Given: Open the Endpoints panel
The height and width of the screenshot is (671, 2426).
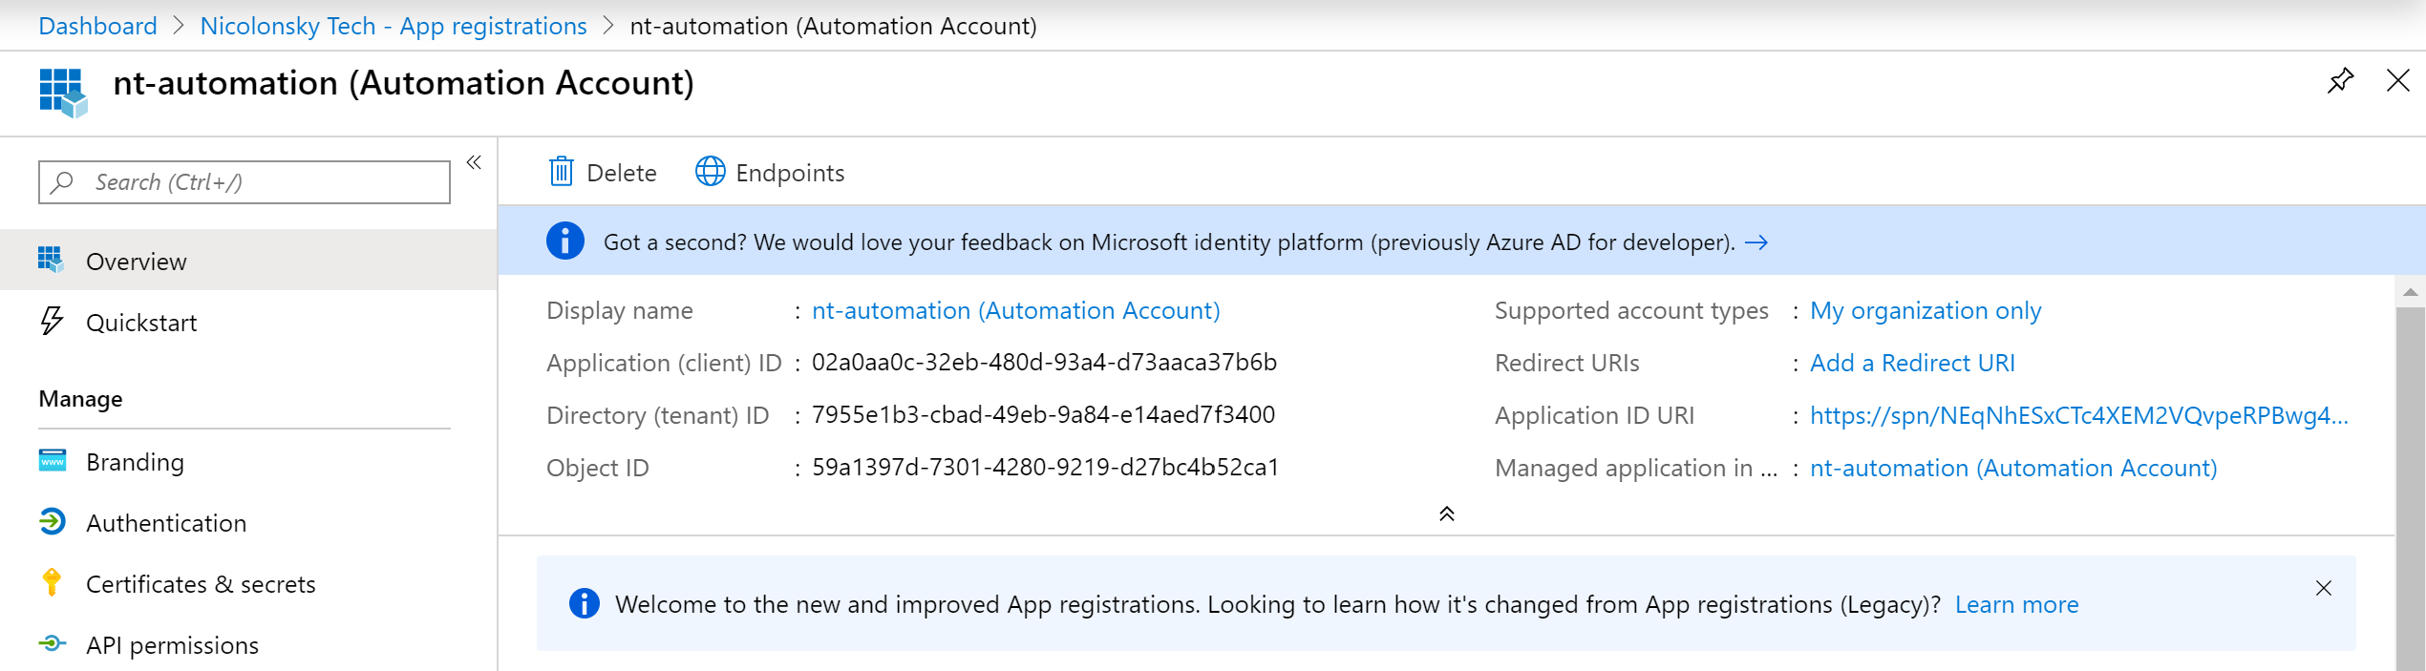Looking at the screenshot, I should coord(770,173).
